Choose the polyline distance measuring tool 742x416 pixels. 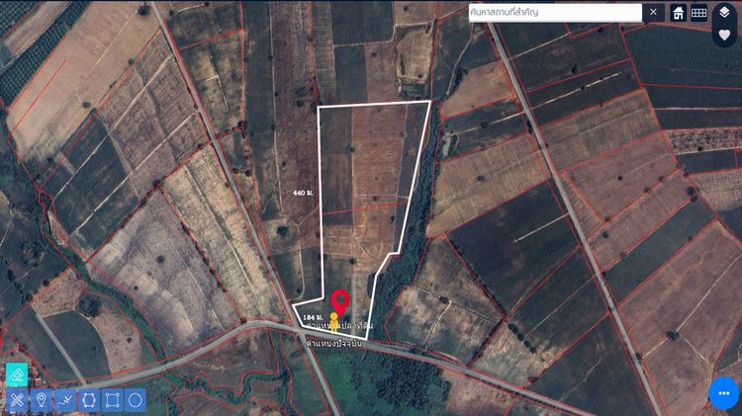pyautogui.click(x=65, y=400)
